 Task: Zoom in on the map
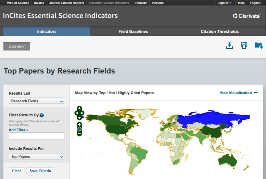(x=79, y=124)
